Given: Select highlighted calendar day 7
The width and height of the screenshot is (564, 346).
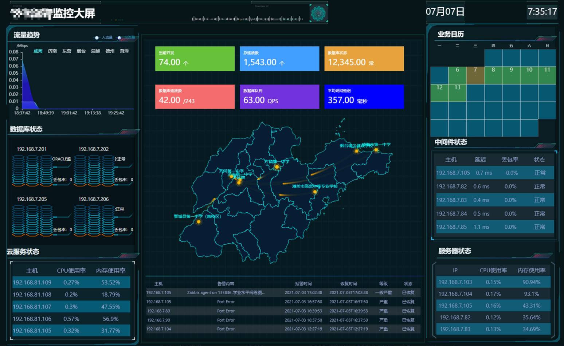Looking at the screenshot, I should 475,75.
